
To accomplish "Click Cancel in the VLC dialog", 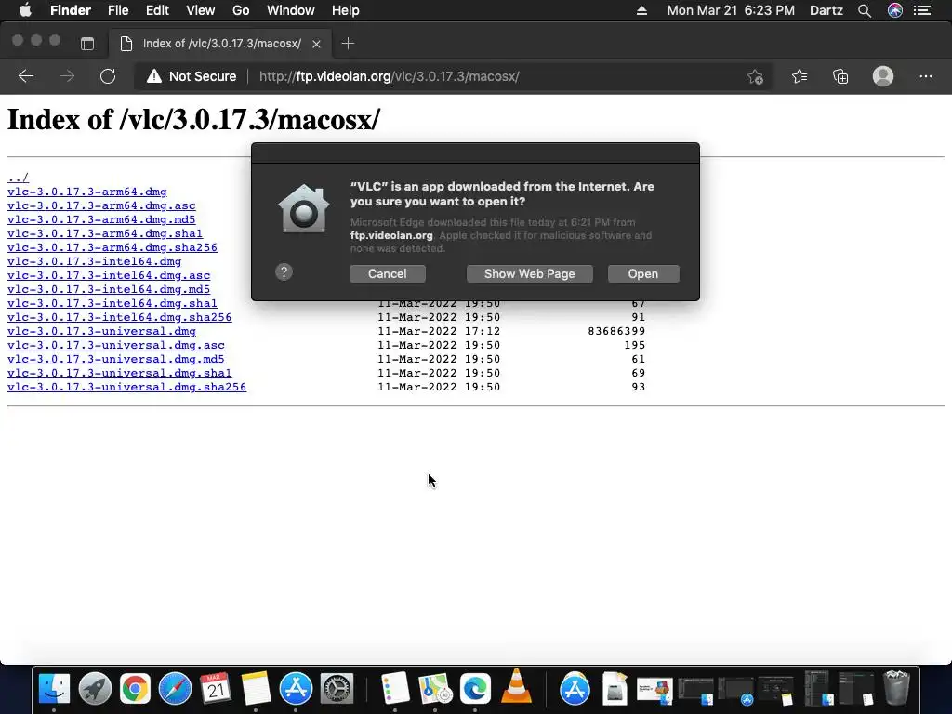I will click(388, 274).
